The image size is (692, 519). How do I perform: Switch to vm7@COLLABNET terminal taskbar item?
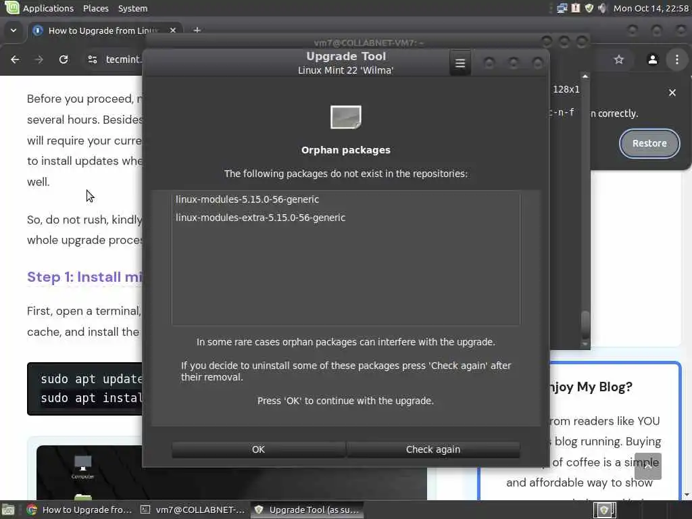point(193,510)
